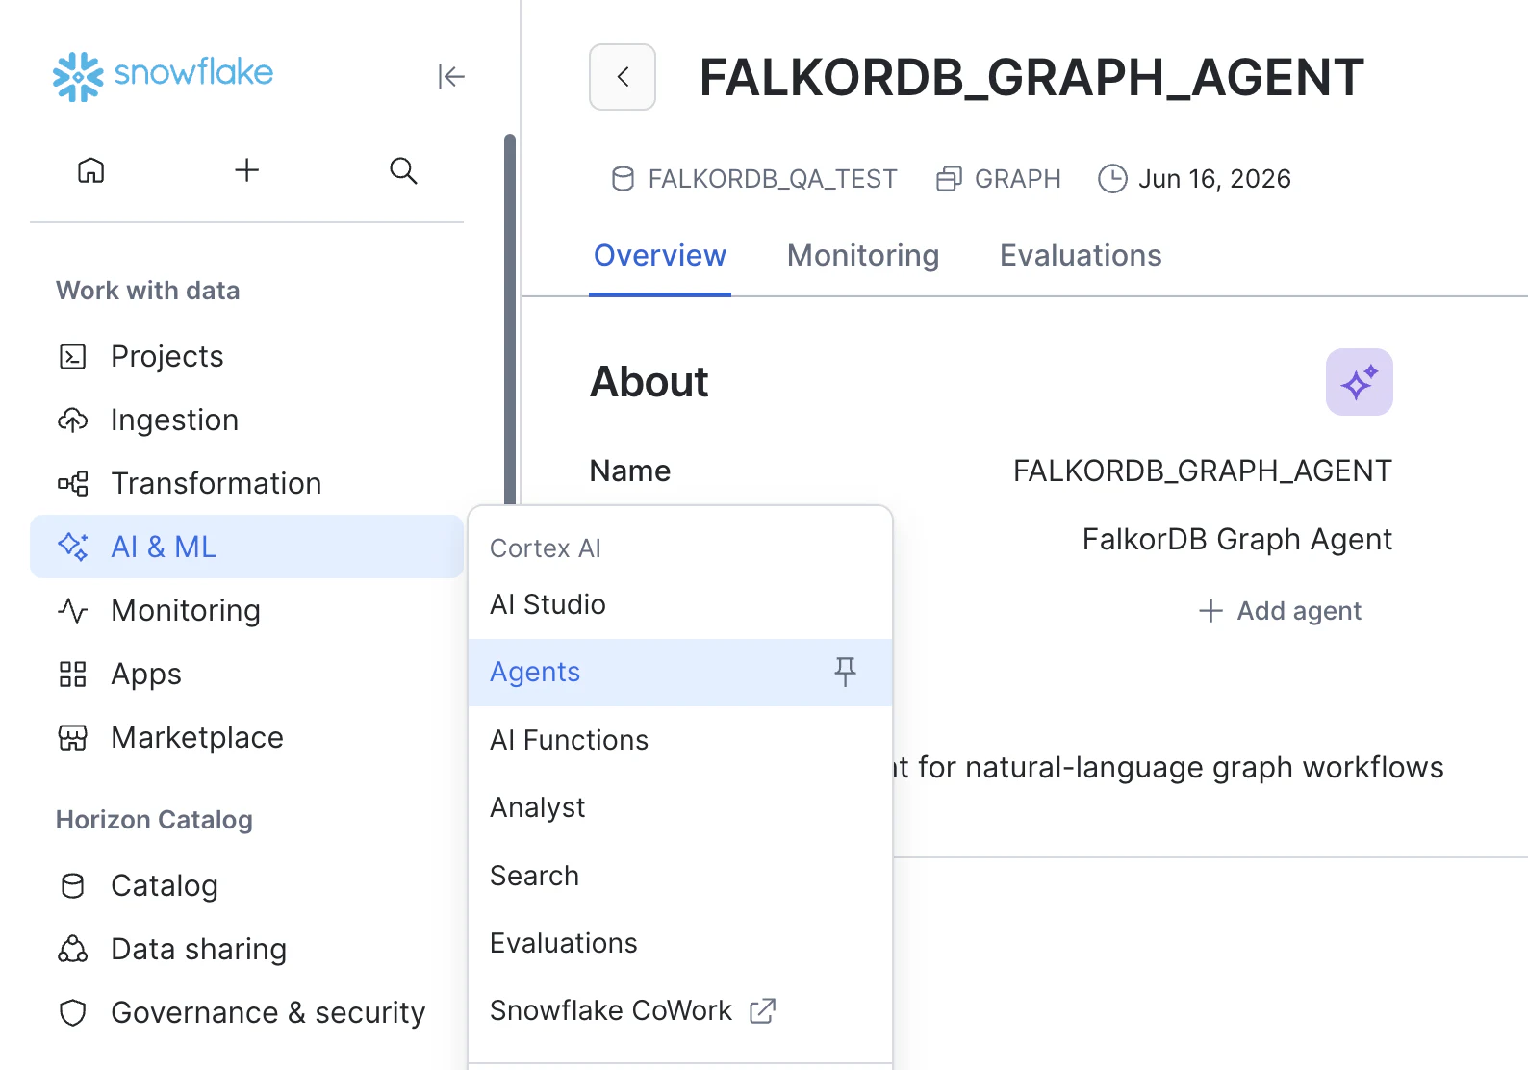
Task: Click the external link icon beside Snowflake CoWork
Action: tap(763, 1010)
